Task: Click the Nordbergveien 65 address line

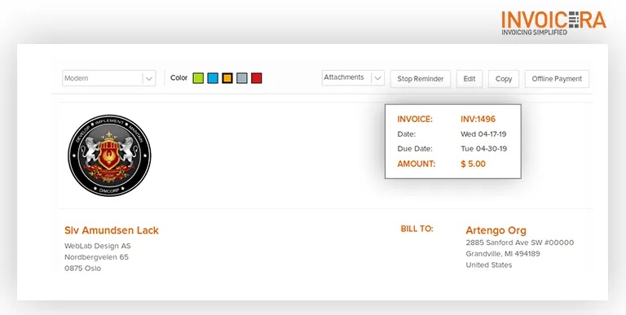Action: (x=97, y=257)
